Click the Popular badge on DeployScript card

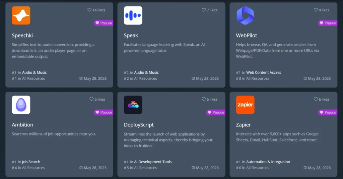coord(216,112)
